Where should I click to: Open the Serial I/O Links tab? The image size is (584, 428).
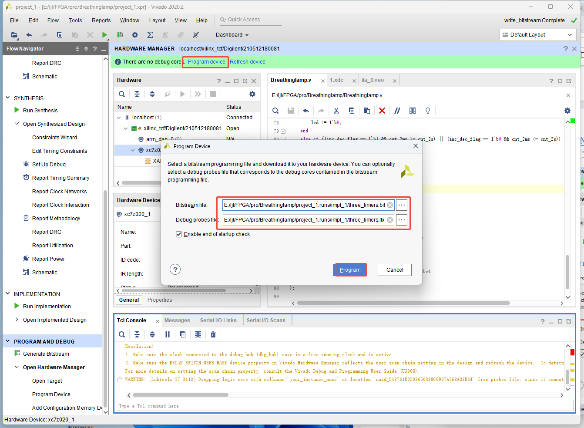(x=218, y=320)
